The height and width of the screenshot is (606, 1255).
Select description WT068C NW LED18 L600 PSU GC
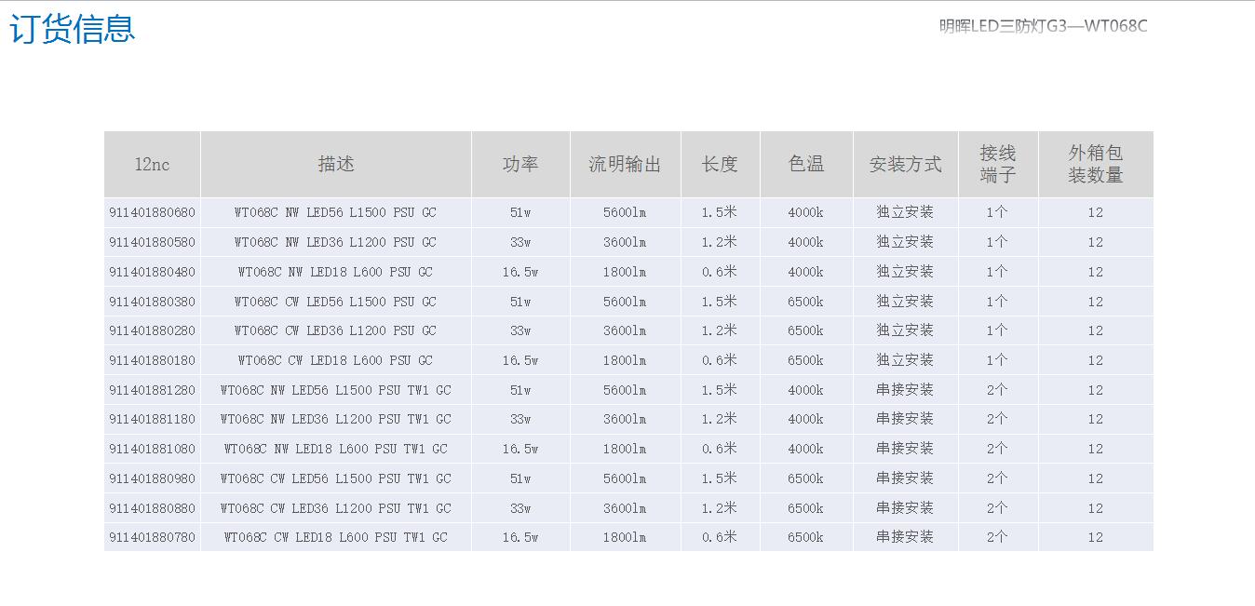pyautogui.click(x=335, y=273)
